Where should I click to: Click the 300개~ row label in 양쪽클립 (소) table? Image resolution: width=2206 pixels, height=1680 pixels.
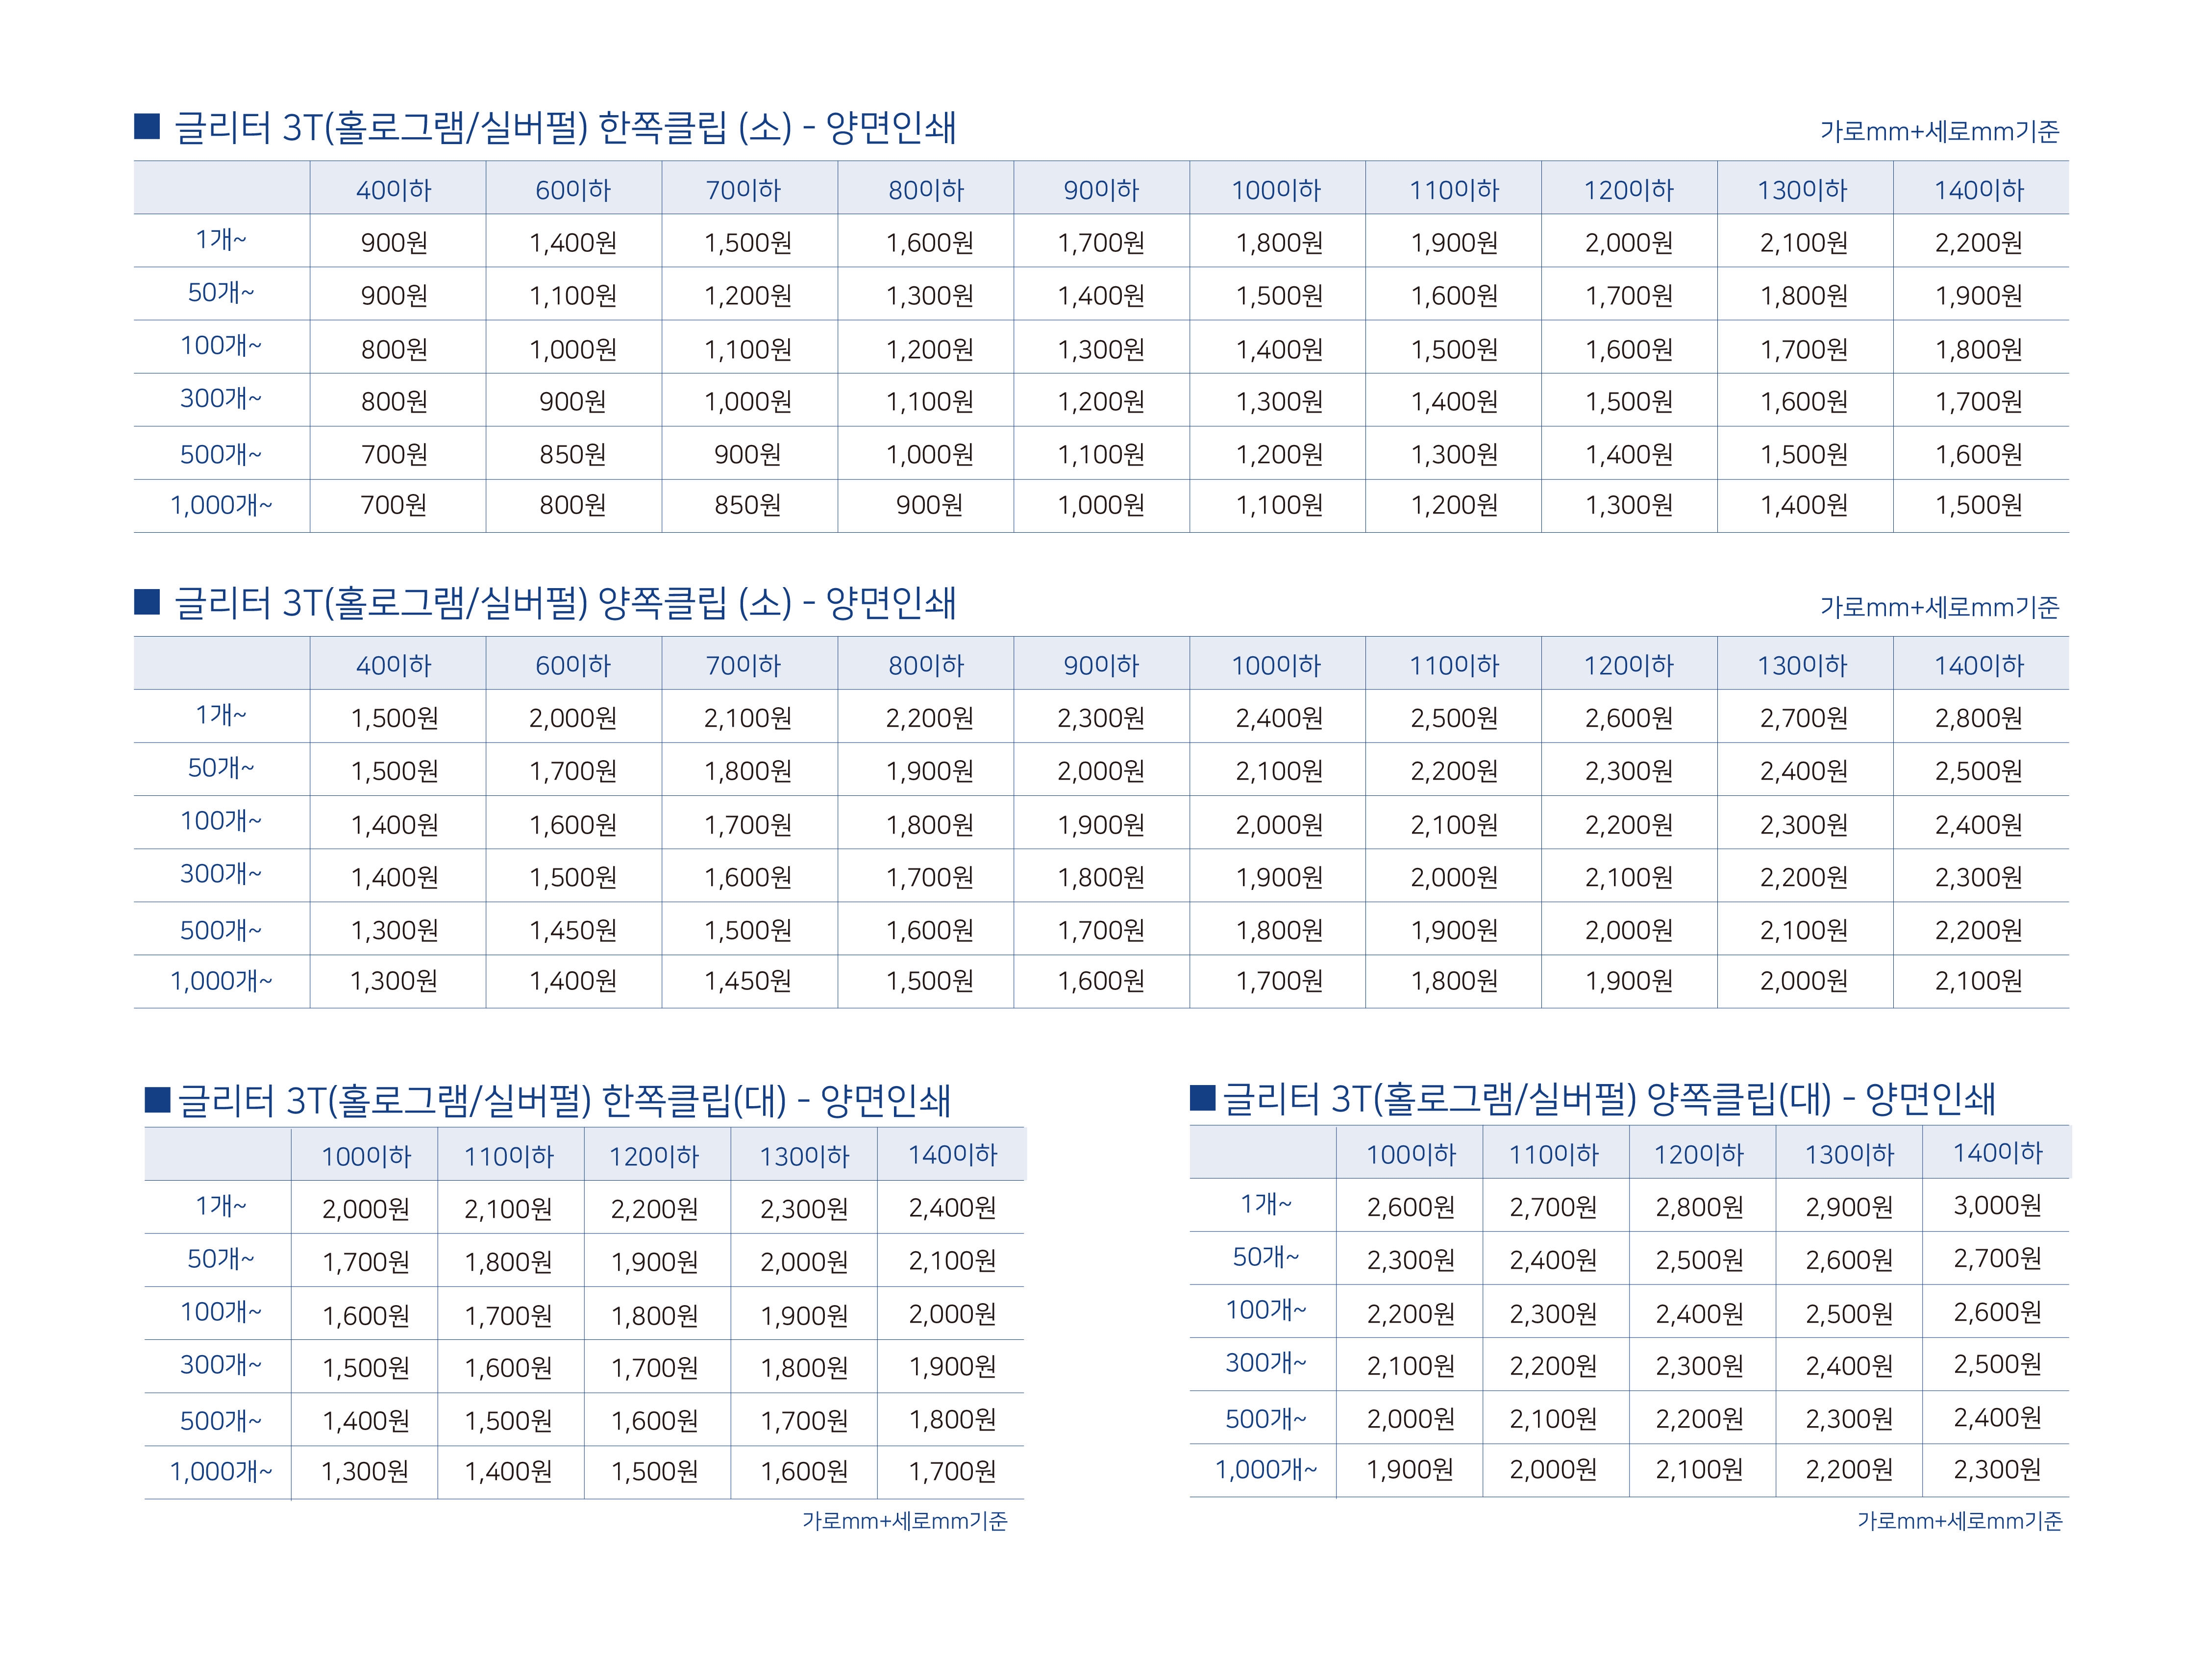coord(221,874)
